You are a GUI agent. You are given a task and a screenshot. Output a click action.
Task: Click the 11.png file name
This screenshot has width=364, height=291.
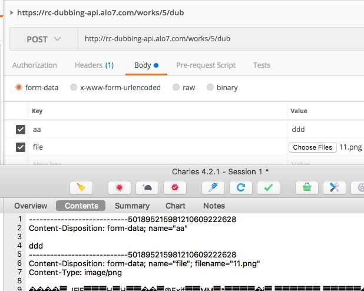(x=350, y=147)
